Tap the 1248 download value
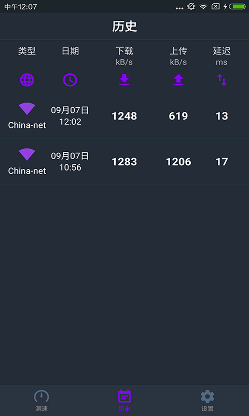The width and height of the screenshot is (249, 416). pos(125,116)
